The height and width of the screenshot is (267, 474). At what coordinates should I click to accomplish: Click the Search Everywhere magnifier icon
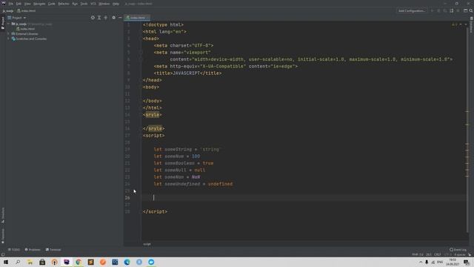(x=471, y=10)
